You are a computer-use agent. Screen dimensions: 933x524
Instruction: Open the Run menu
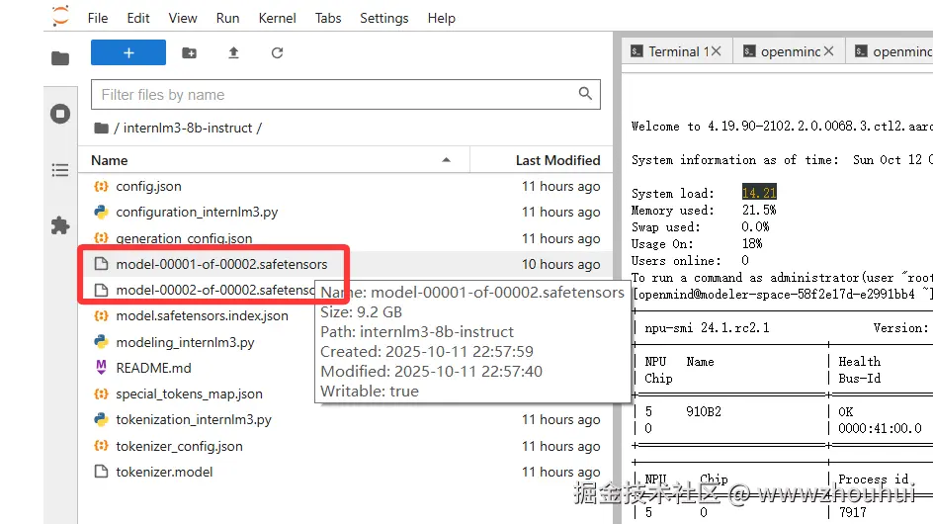[227, 19]
